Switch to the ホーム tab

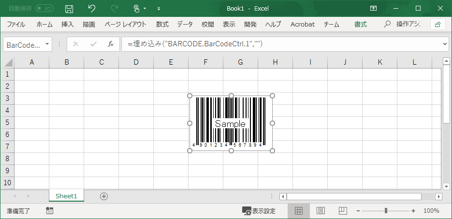click(44, 25)
